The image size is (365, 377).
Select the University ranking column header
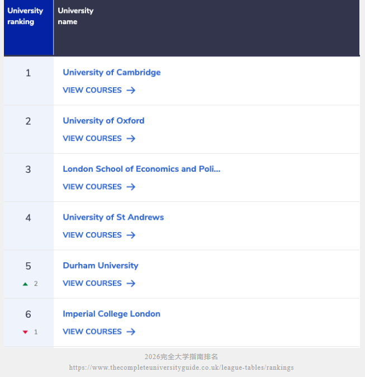click(x=29, y=27)
